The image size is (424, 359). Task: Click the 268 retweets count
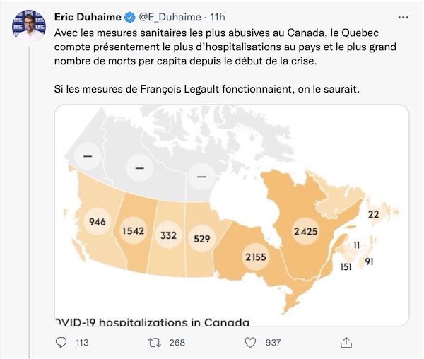(177, 343)
